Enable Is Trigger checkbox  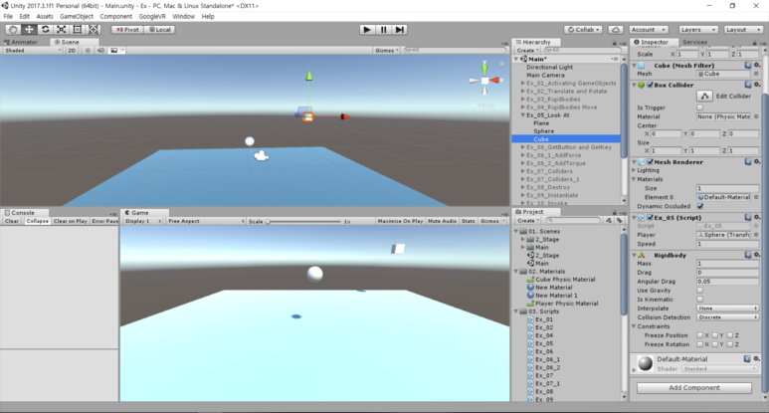tap(699, 107)
